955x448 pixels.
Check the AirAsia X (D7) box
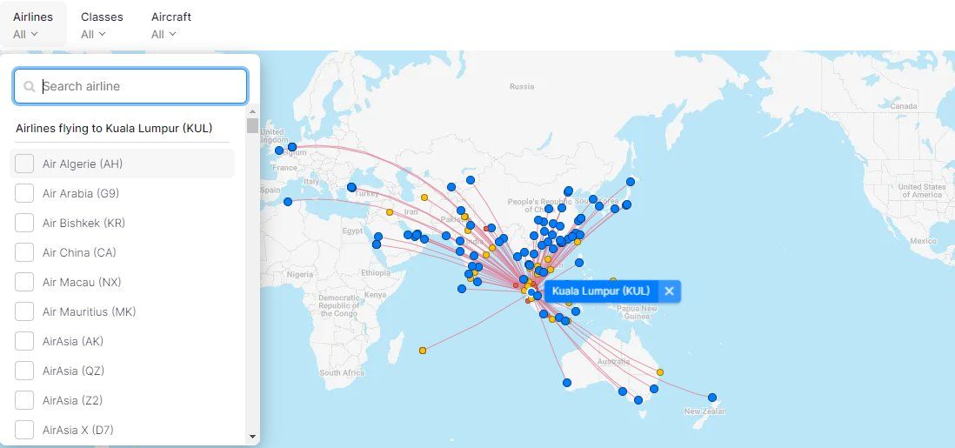(x=25, y=430)
